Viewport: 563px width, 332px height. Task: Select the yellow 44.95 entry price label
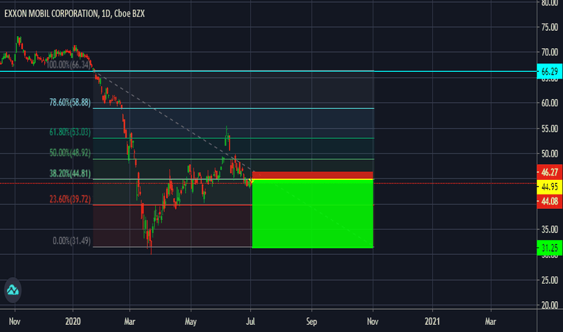[x=549, y=187]
